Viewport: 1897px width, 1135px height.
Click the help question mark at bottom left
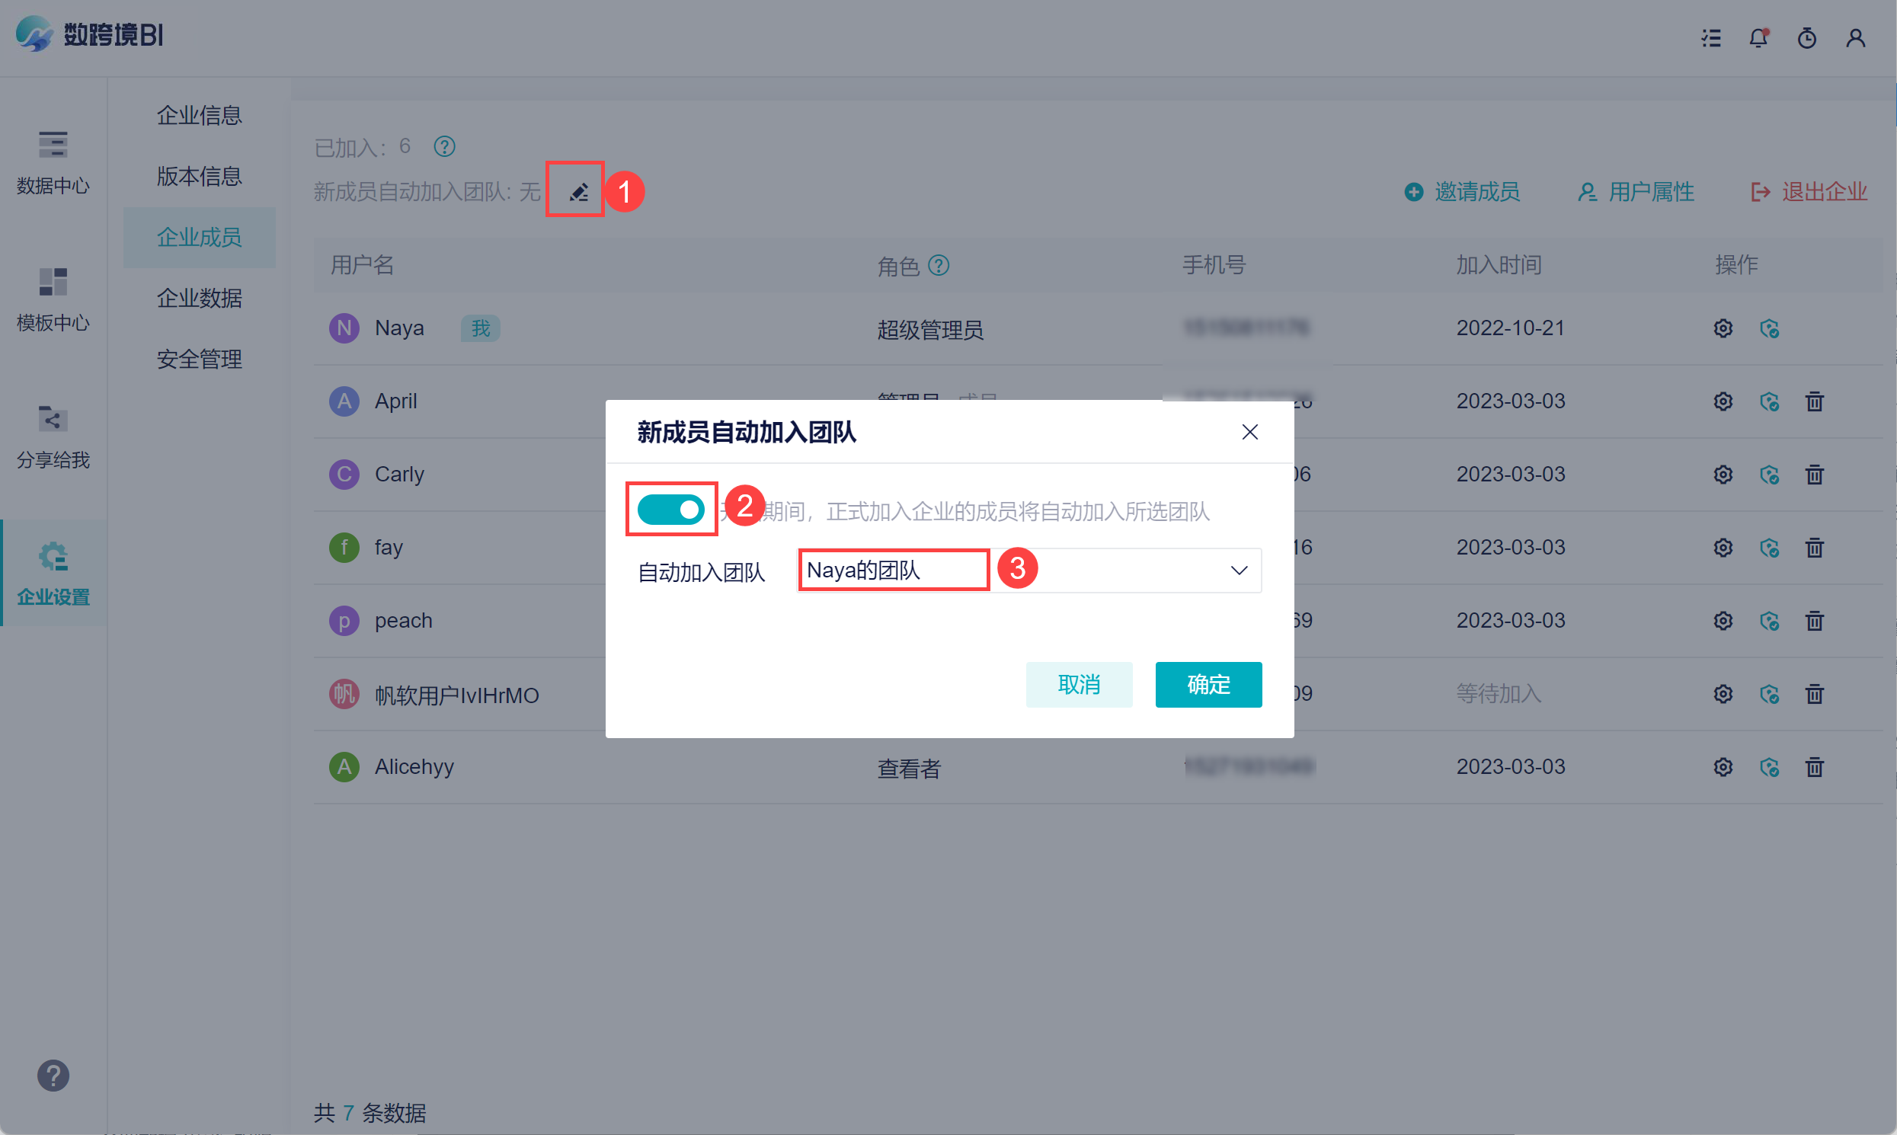(x=53, y=1076)
